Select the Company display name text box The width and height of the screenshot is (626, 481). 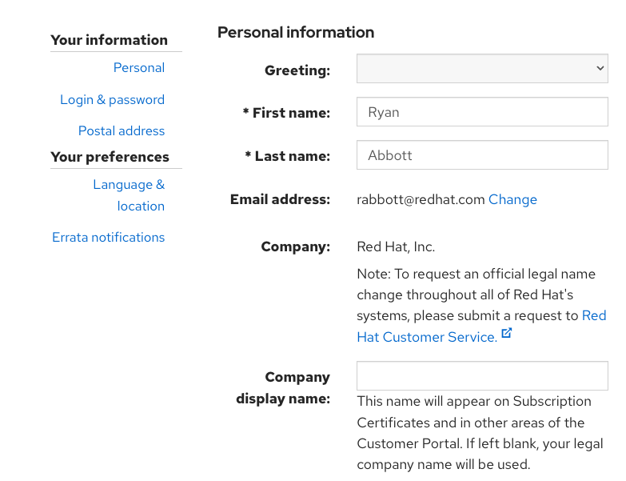click(482, 376)
